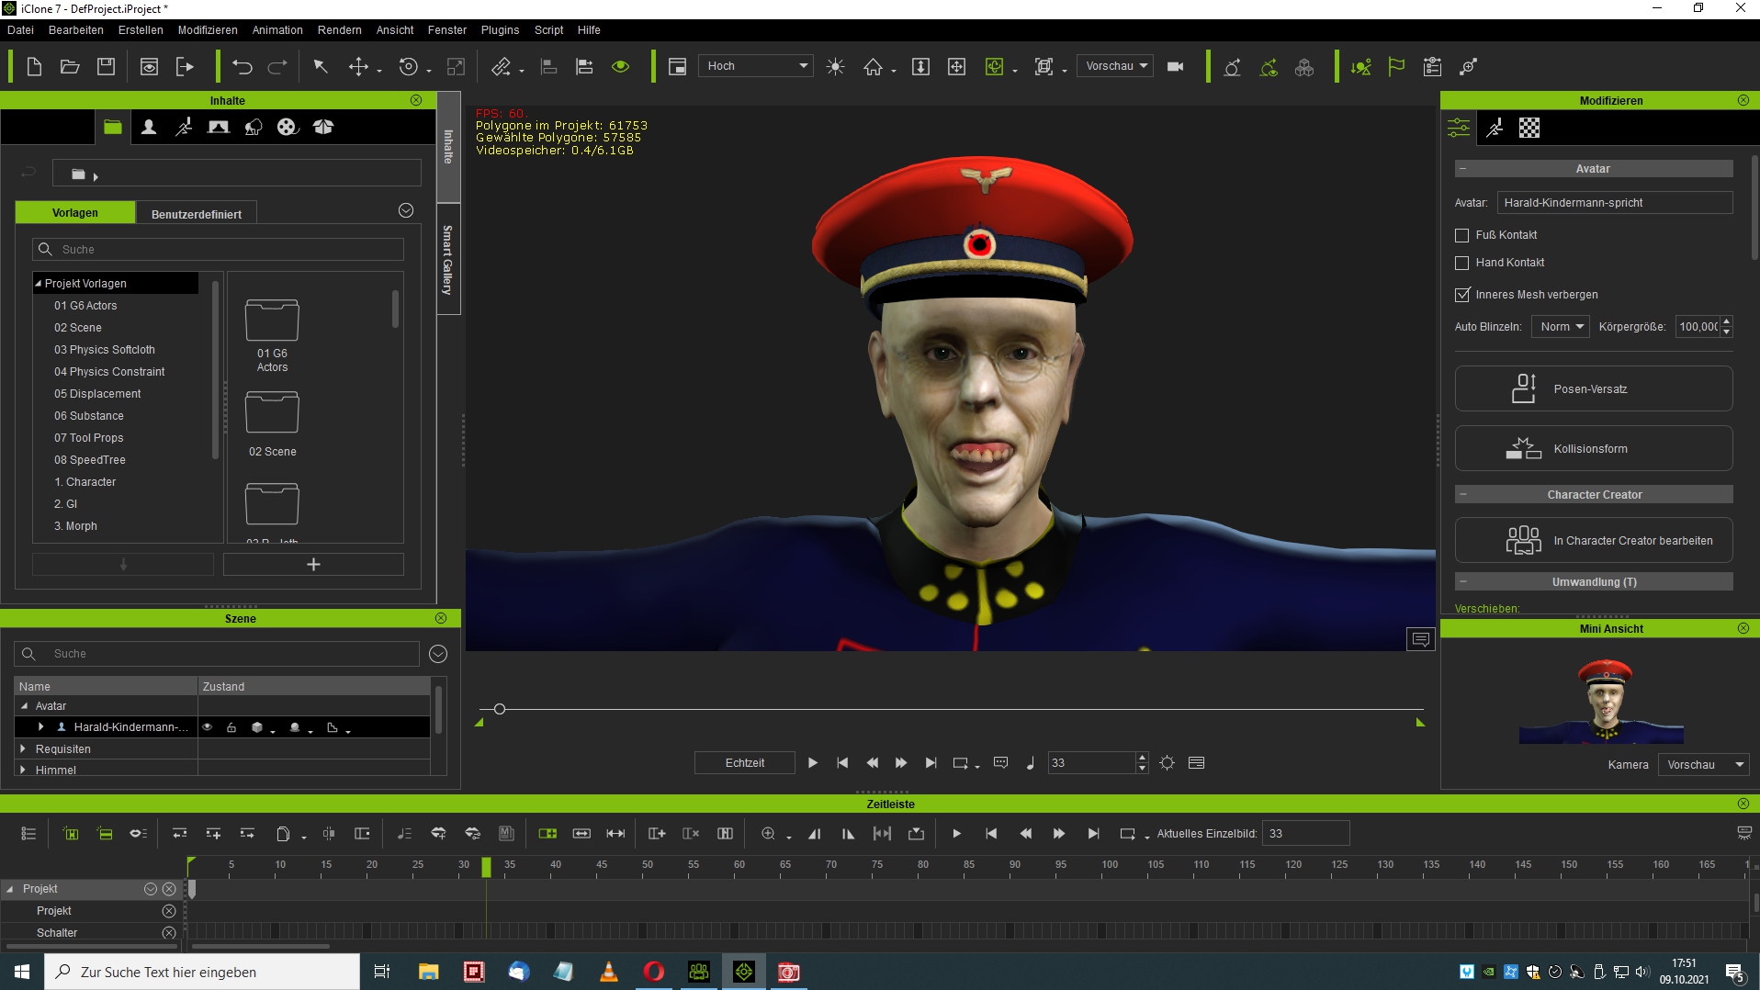
Task: Toggle the lock on Harald-Kindermann row
Action: 231,727
